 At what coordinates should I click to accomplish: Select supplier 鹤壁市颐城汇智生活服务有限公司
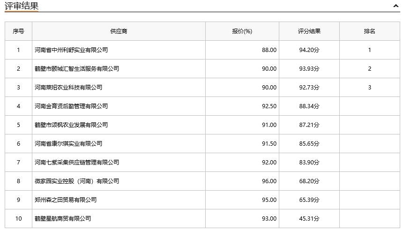[77, 68]
